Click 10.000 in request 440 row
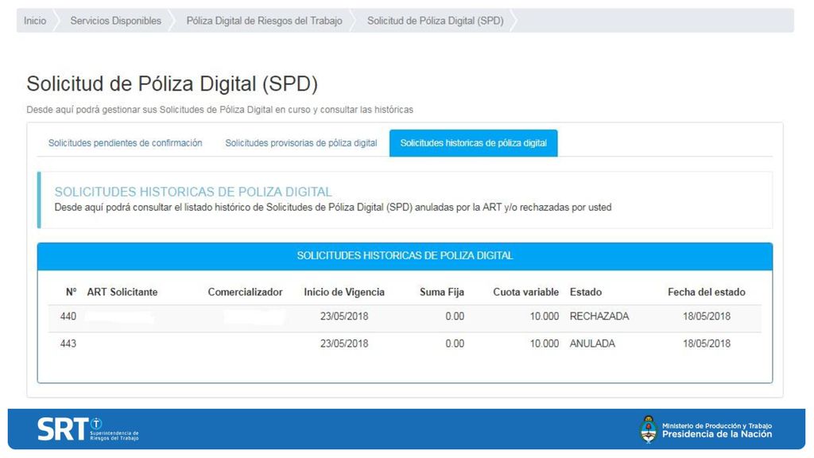The height and width of the screenshot is (458, 814). click(x=544, y=316)
